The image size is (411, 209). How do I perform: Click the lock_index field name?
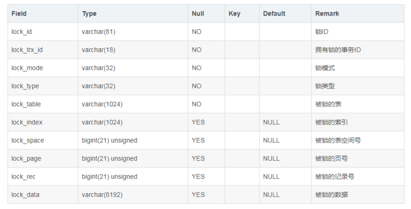point(27,122)
